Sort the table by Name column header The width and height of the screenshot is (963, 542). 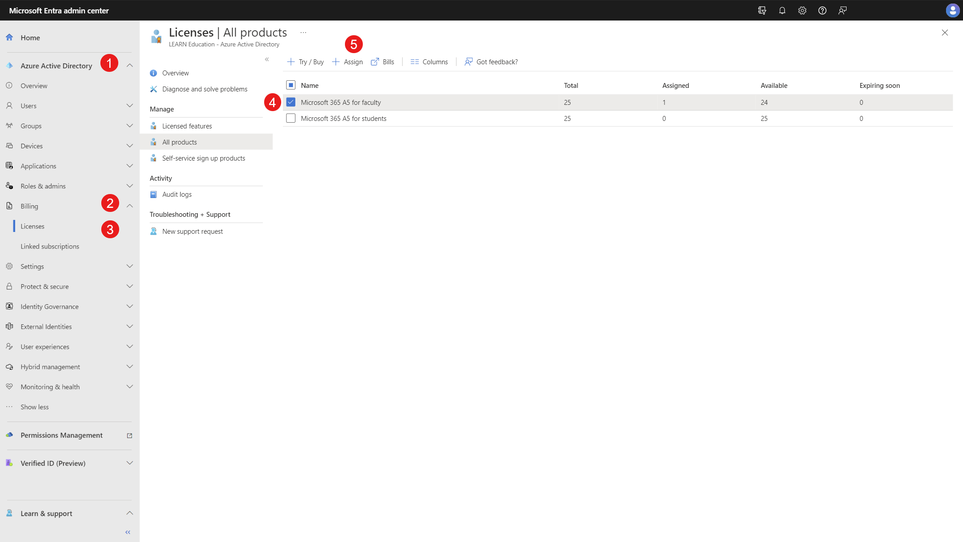tap(310, 86)
